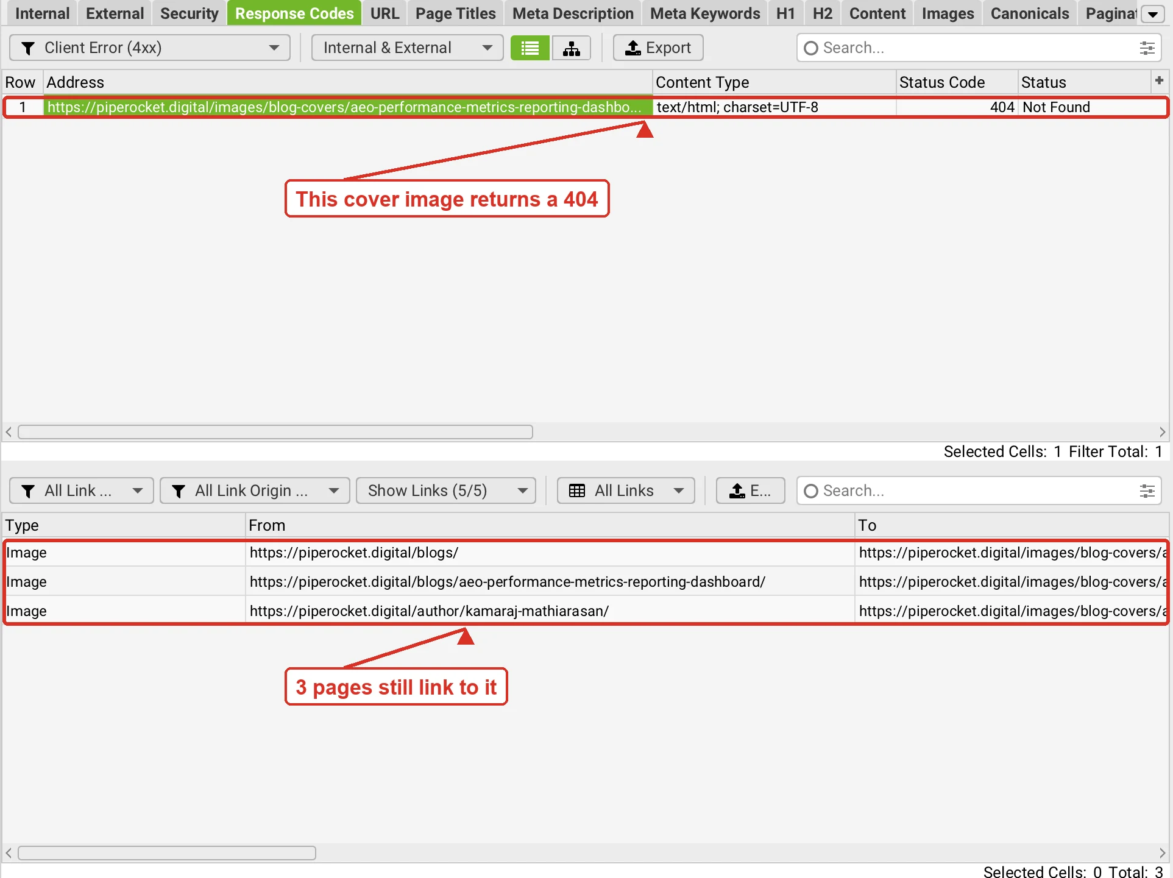Open the H2 tab
Viewport: 1173px width, 878px height.
[822, 13]
